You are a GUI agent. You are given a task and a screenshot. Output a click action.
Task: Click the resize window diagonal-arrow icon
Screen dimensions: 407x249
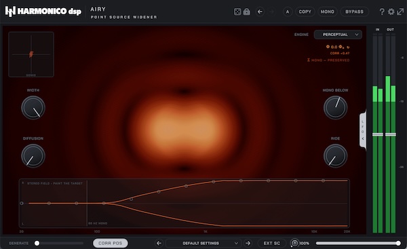[x=400, y=12]
